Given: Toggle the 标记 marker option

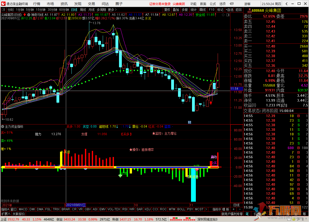Looking at the screenshot, I should tap(220, 10).
